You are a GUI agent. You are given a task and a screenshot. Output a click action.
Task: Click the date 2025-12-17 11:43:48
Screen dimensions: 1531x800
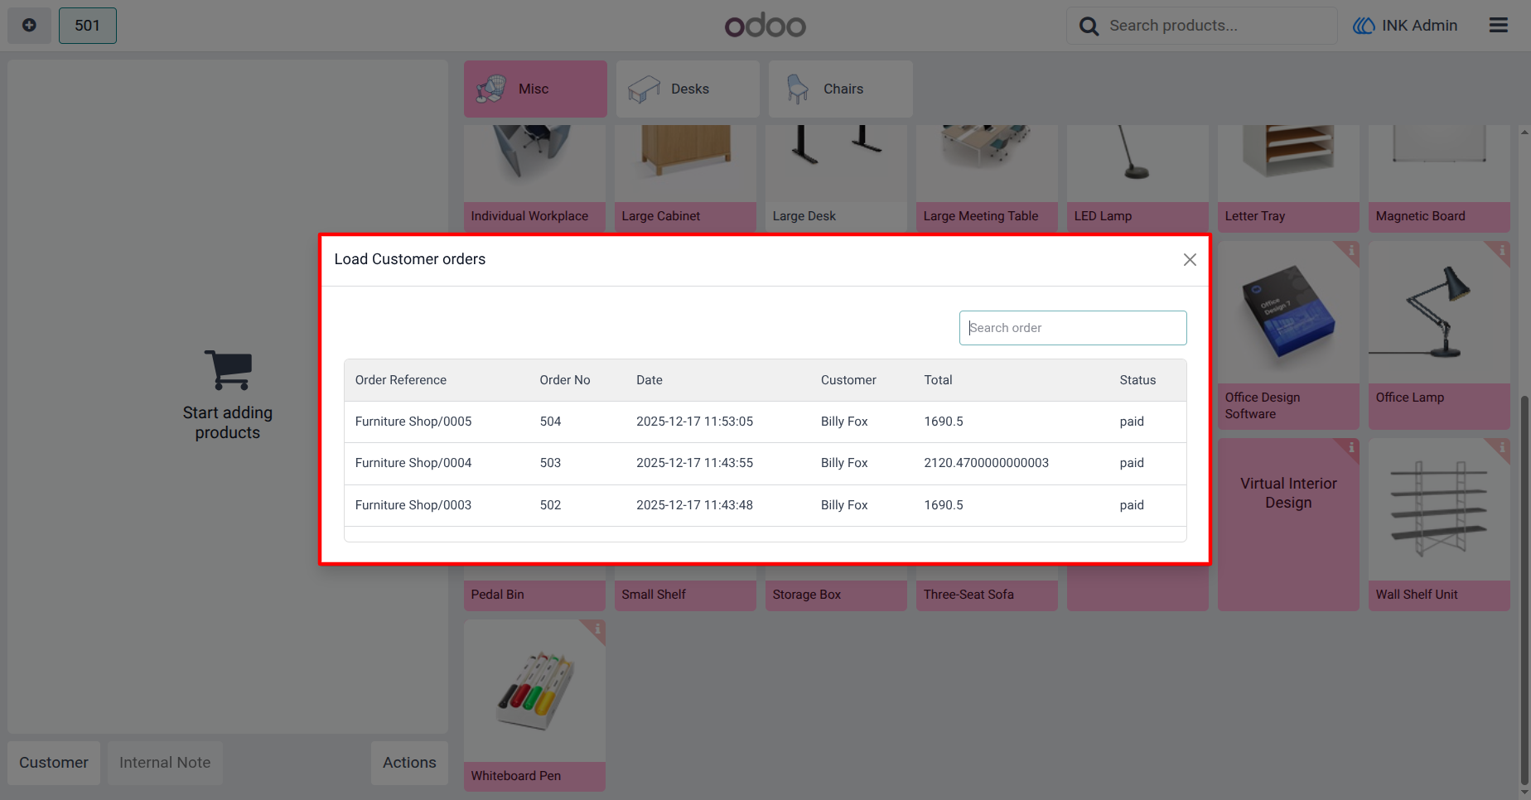click(x=694, y=505)
